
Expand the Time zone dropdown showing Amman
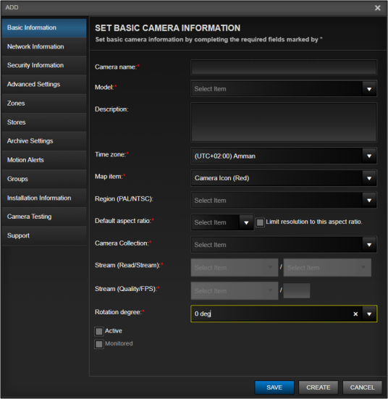[369, 156]
